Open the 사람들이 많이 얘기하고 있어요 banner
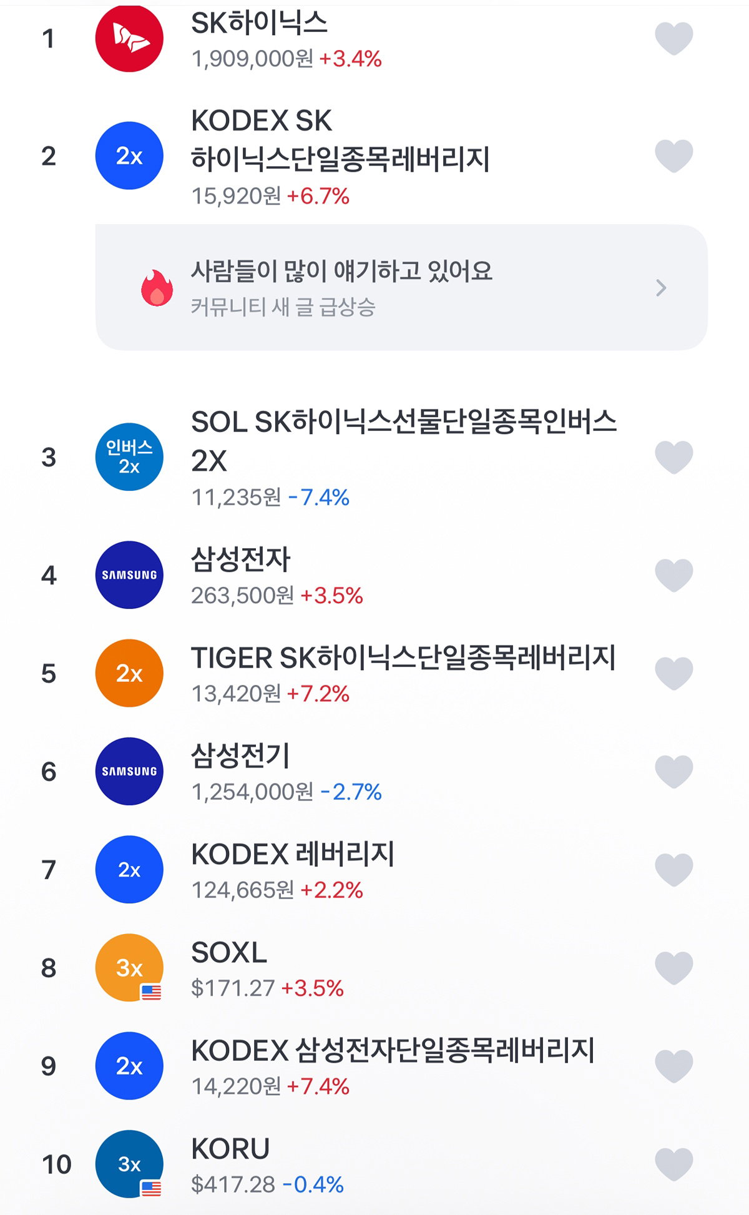The width and height of the screenshot is (749, 1215). [401, 287]
